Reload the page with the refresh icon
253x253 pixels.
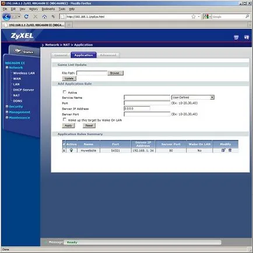26,17
